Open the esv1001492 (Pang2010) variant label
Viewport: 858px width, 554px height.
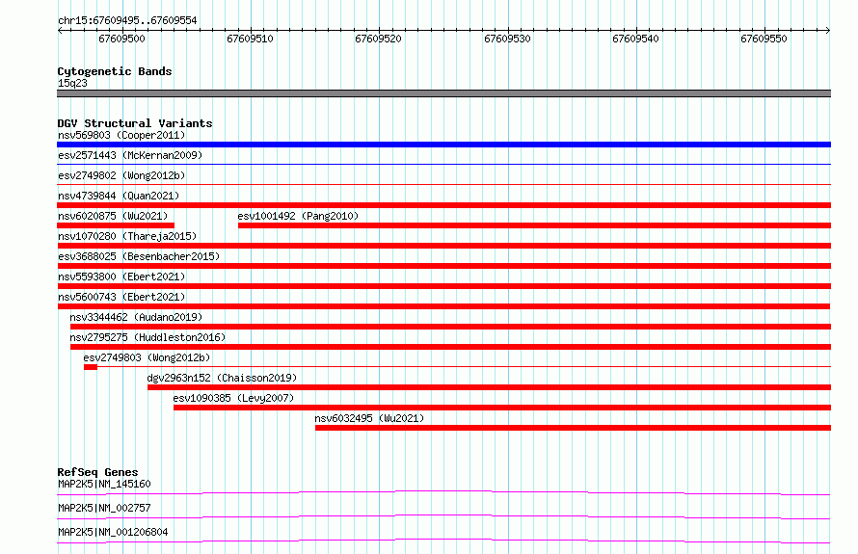click(x=298, y=216)
